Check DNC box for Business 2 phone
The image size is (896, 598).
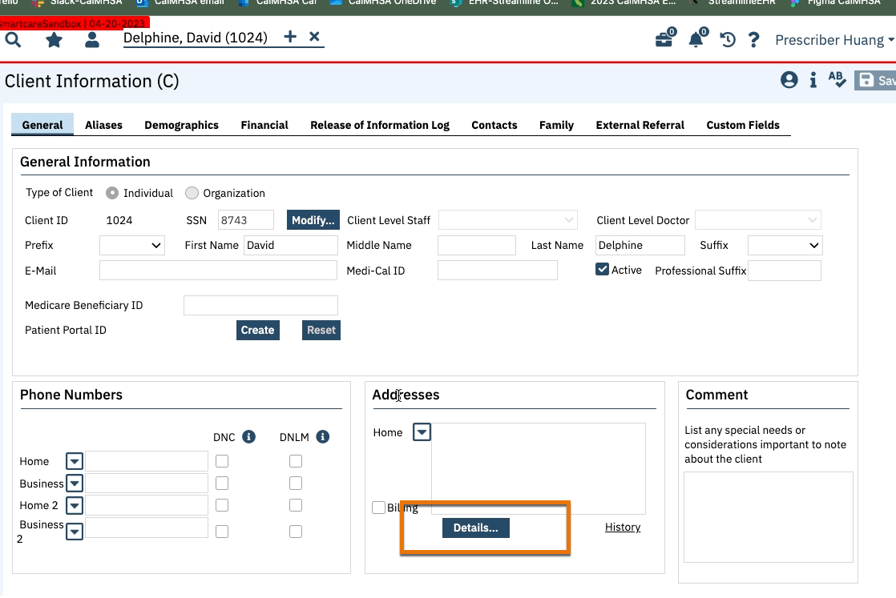pos(222,532)
